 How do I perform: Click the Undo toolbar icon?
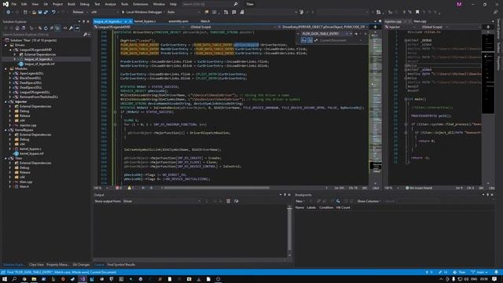53,12
